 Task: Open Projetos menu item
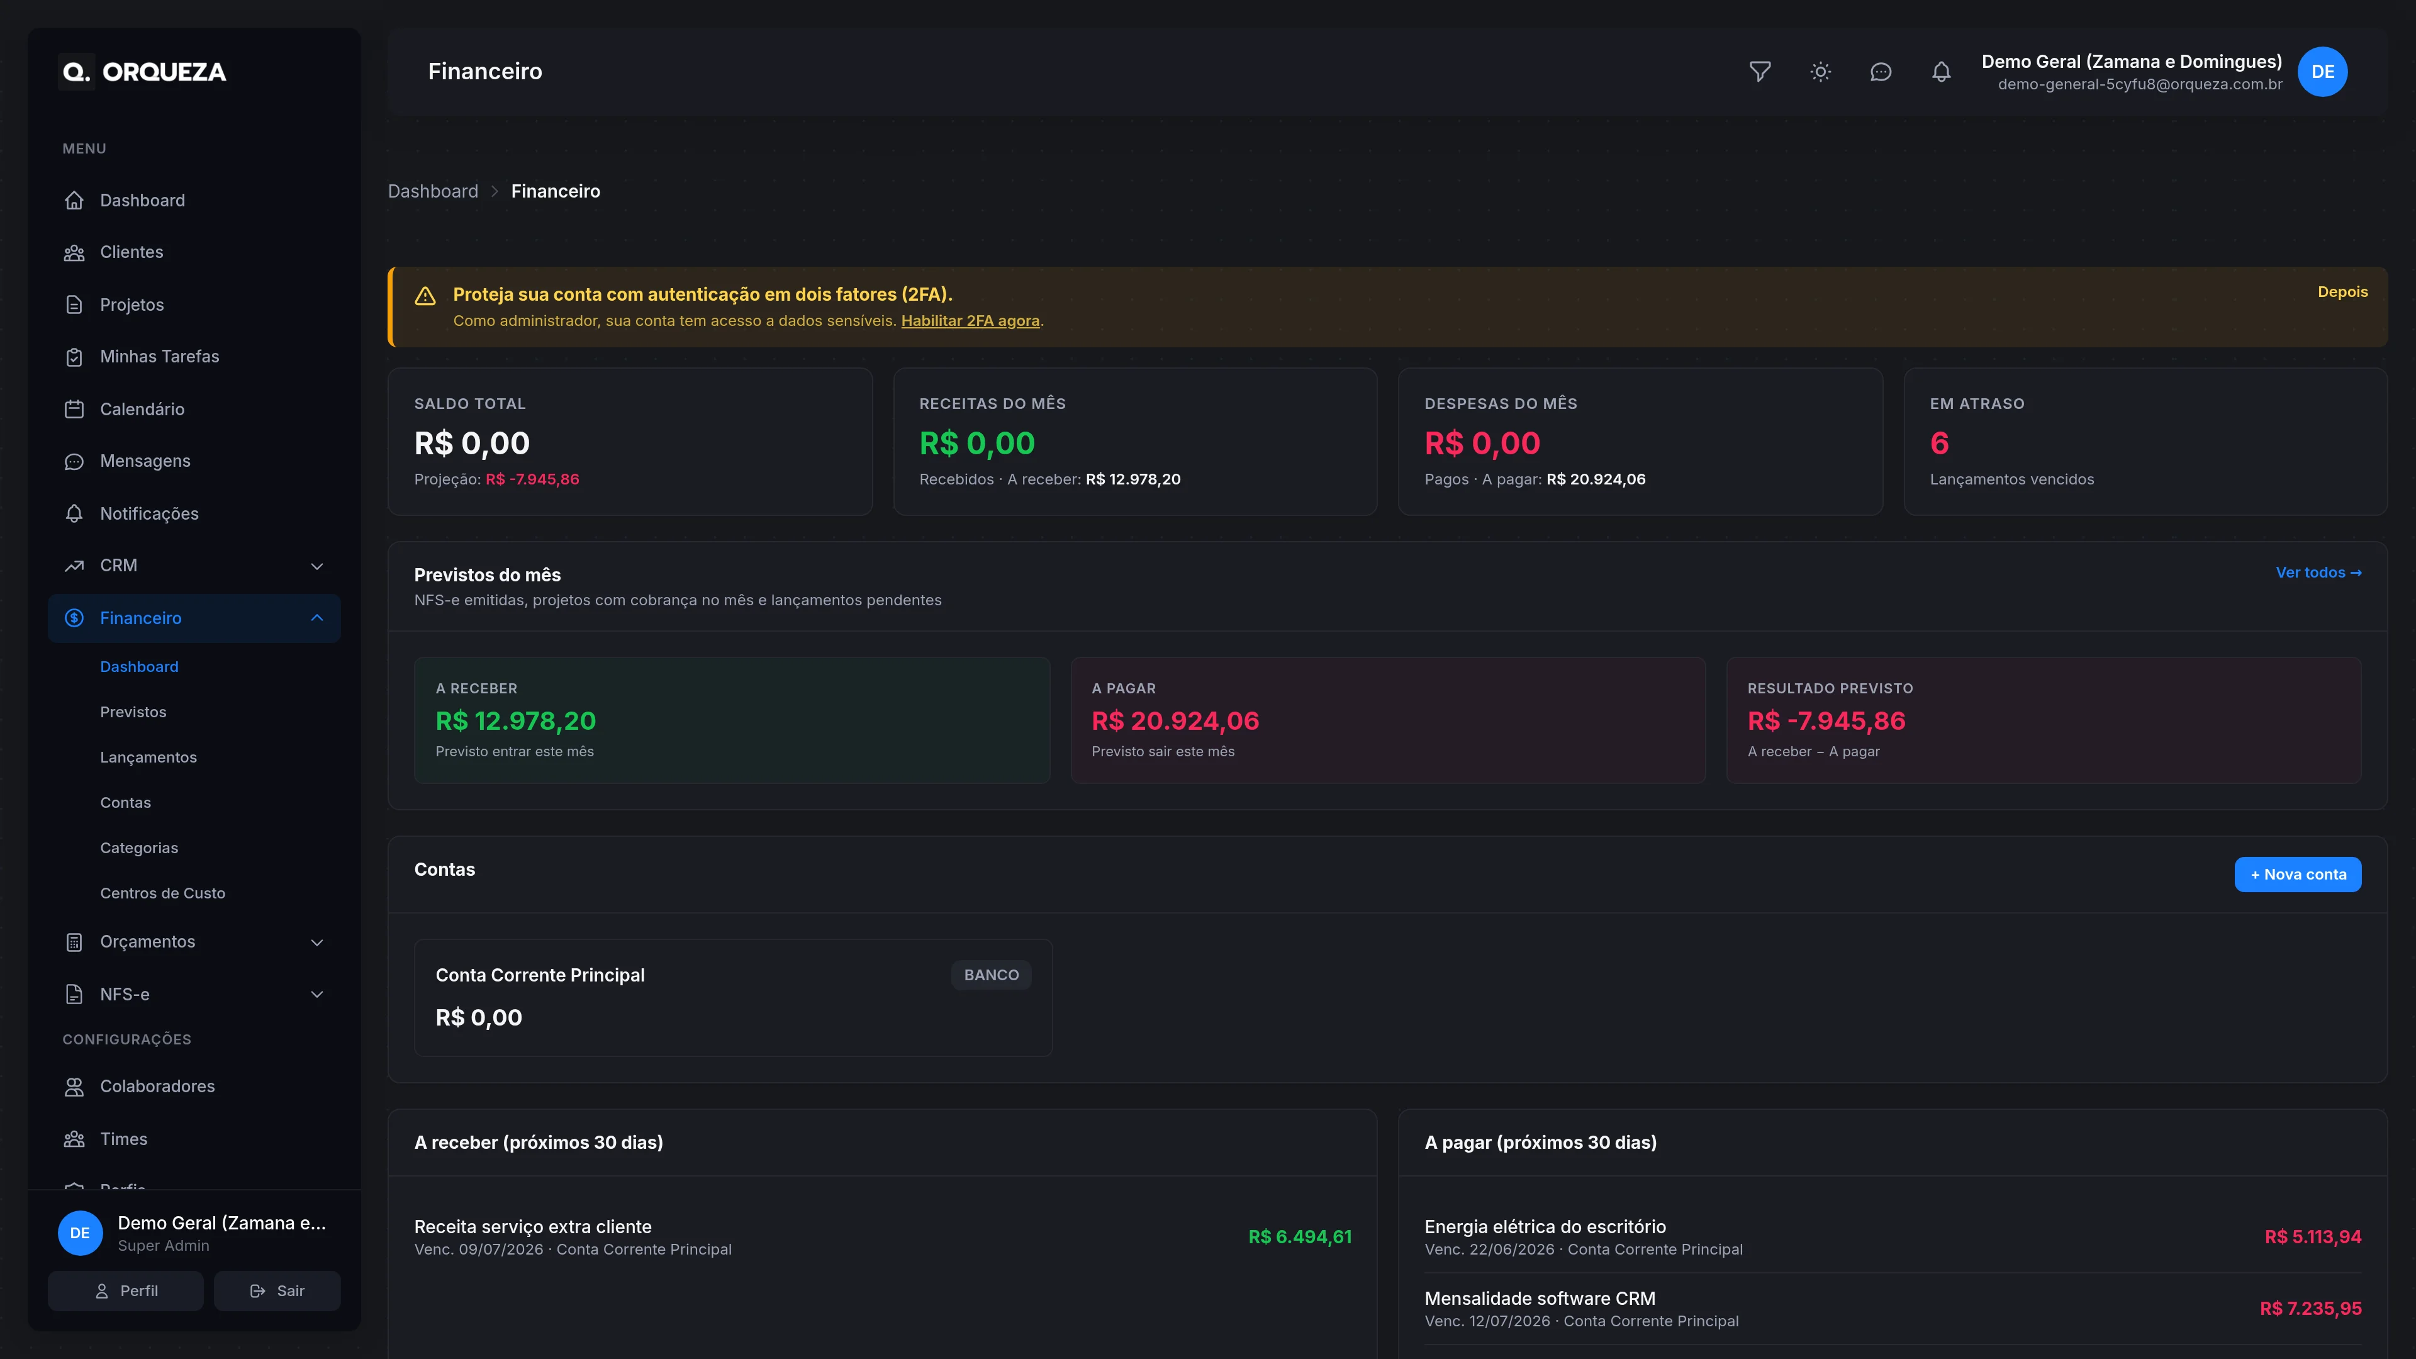[194, 305]
